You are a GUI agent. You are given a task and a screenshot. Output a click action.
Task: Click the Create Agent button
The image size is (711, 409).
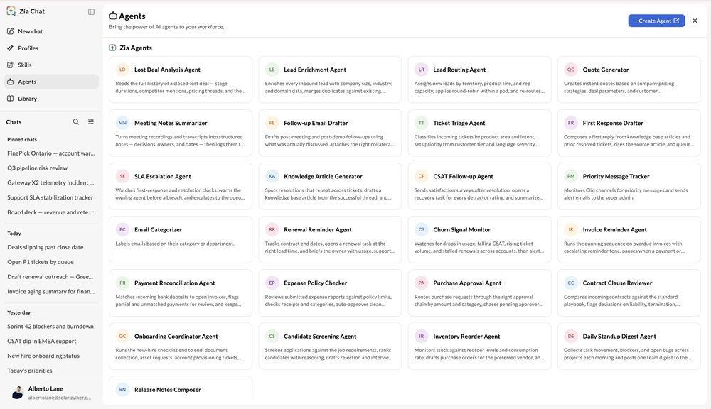656,21
